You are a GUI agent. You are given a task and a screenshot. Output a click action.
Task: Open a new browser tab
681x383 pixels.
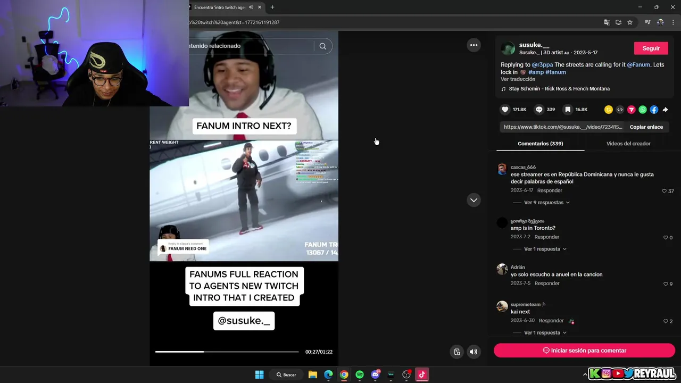[272, 7]
